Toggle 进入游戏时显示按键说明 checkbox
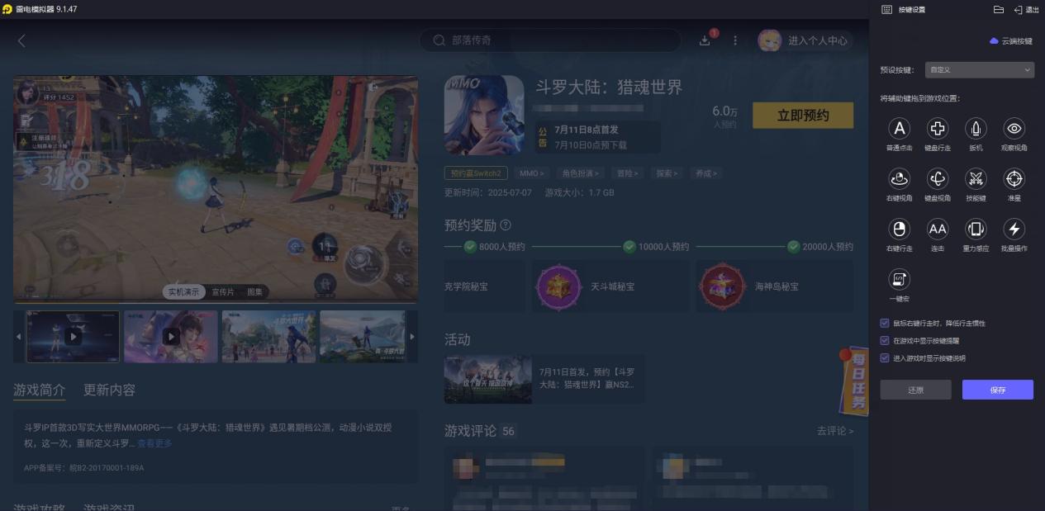This screenshot has height=511, width=1045. click(x=885, y=358)
